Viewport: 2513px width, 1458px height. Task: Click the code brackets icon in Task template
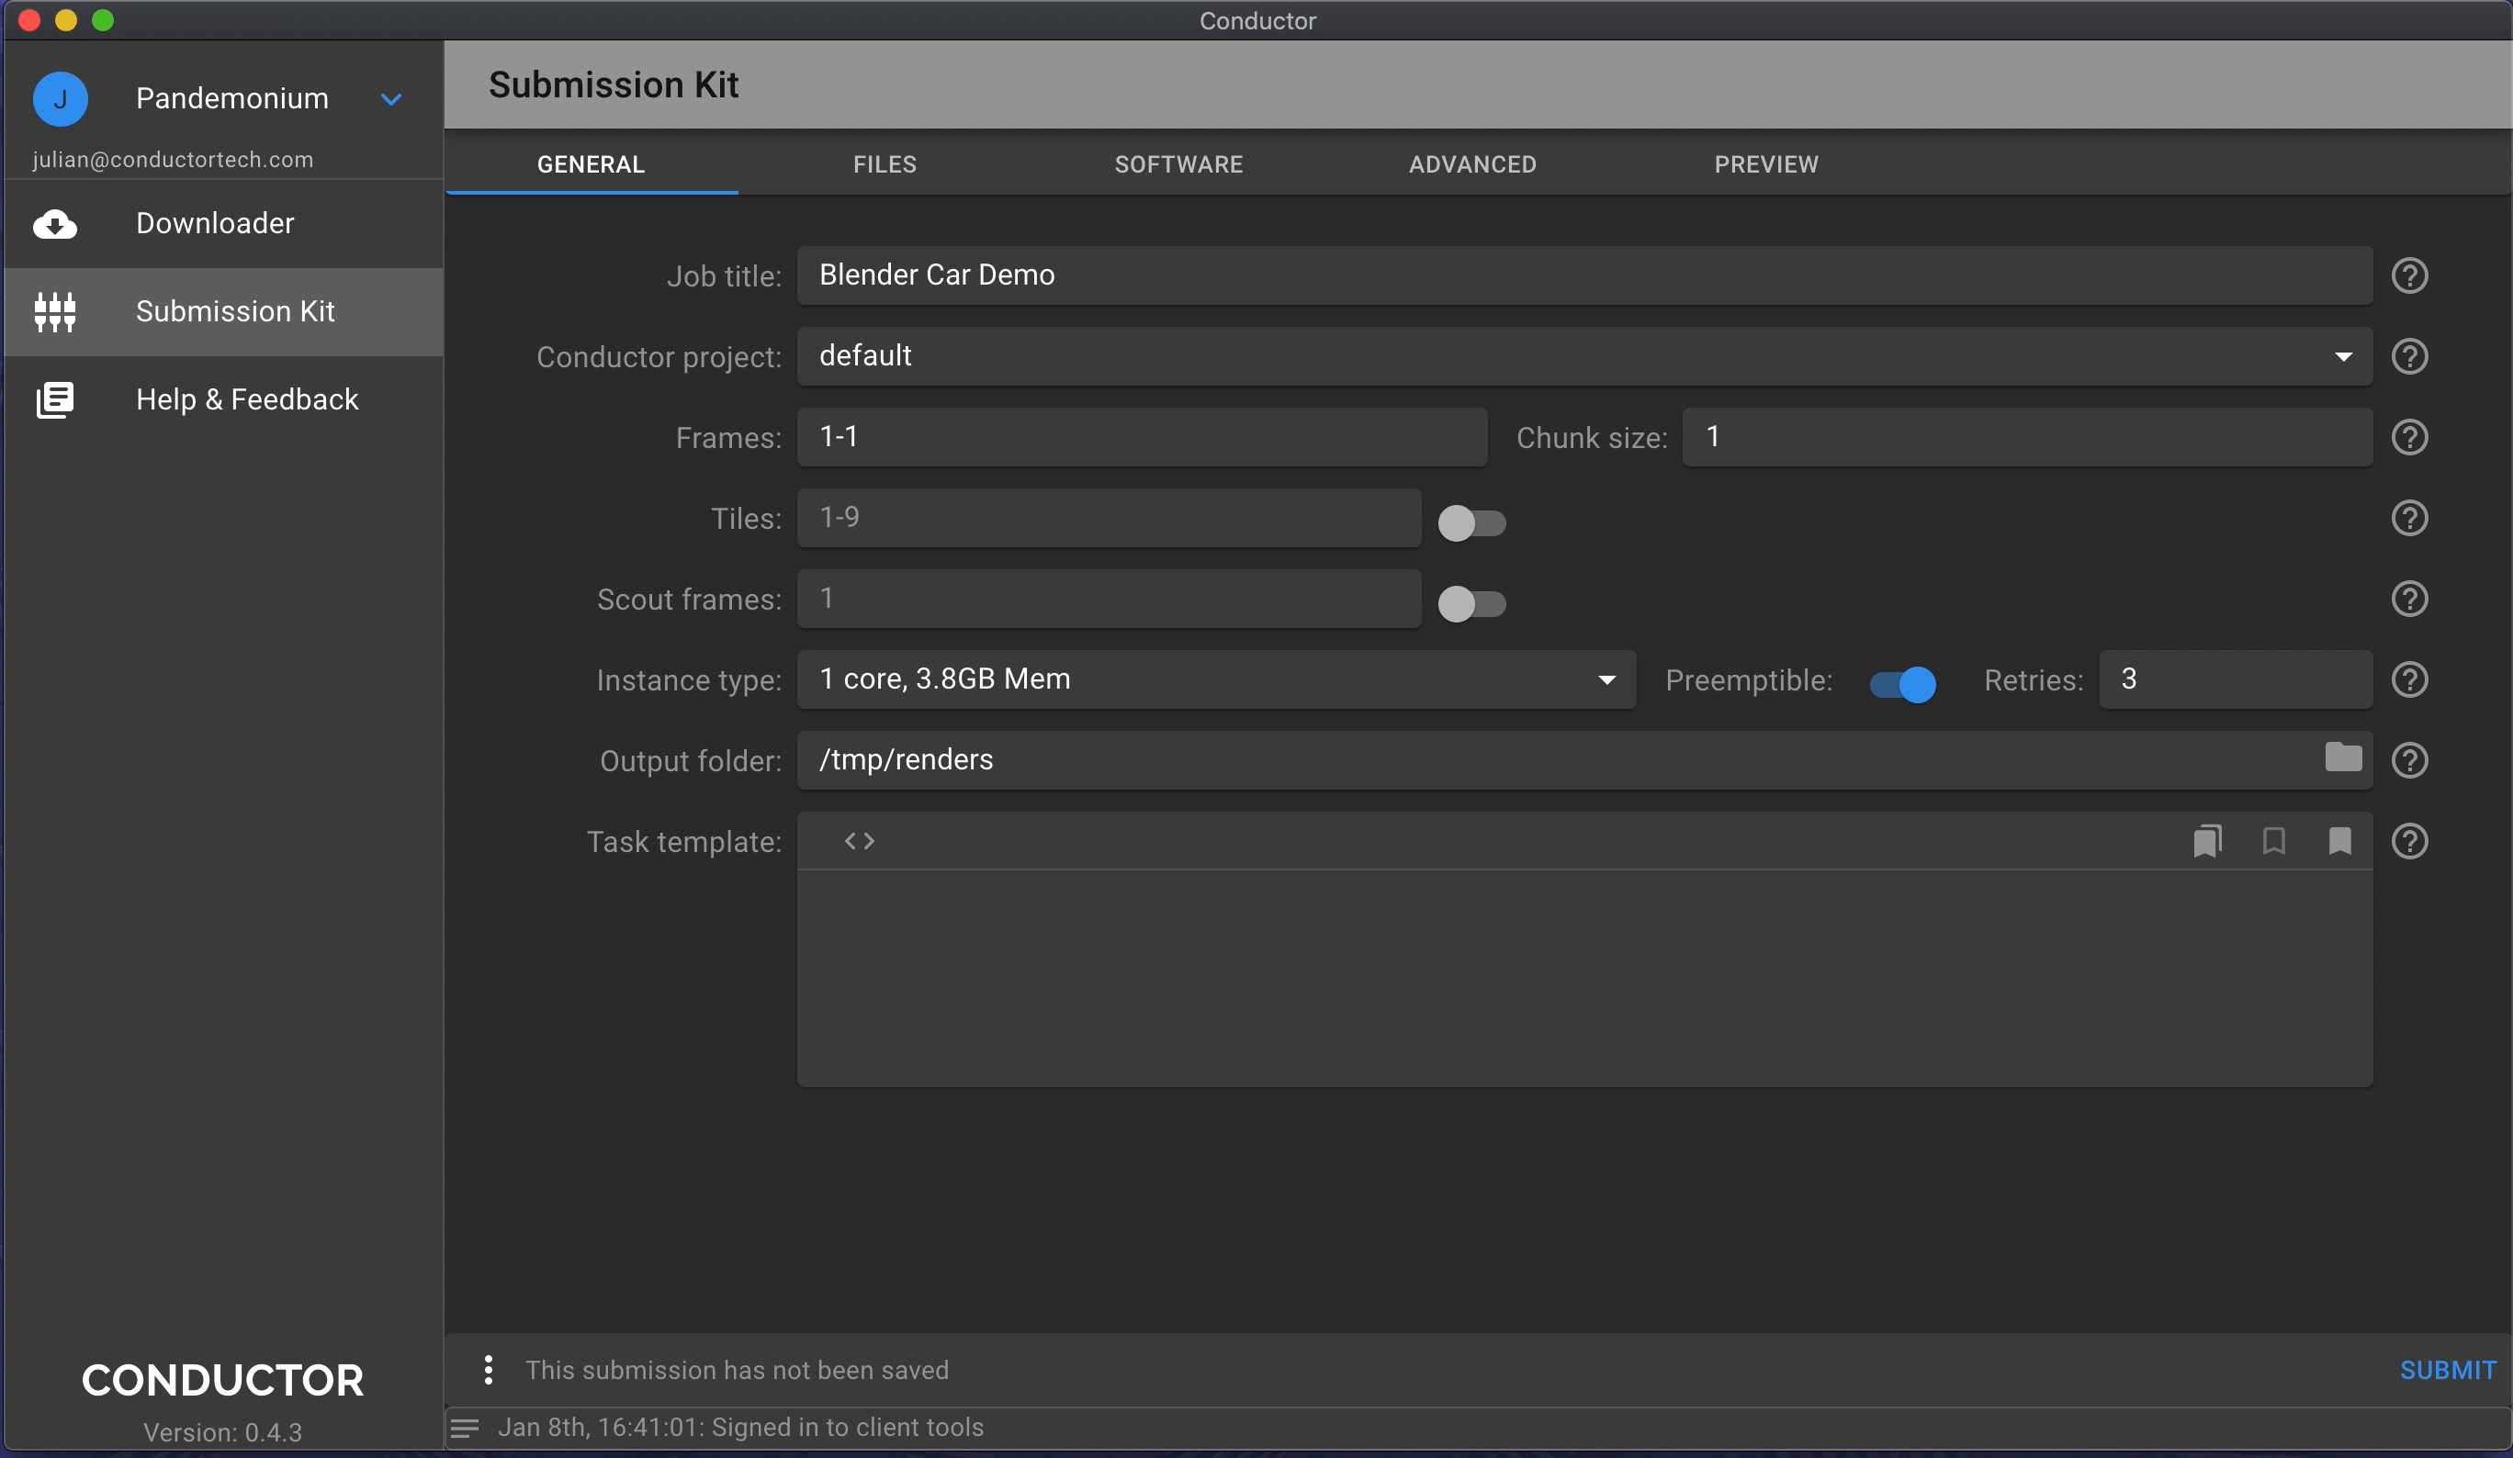(x=859, y=841)
